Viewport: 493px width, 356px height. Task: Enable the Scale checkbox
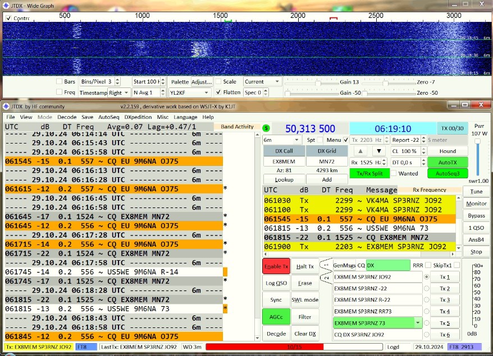(218, 81)
